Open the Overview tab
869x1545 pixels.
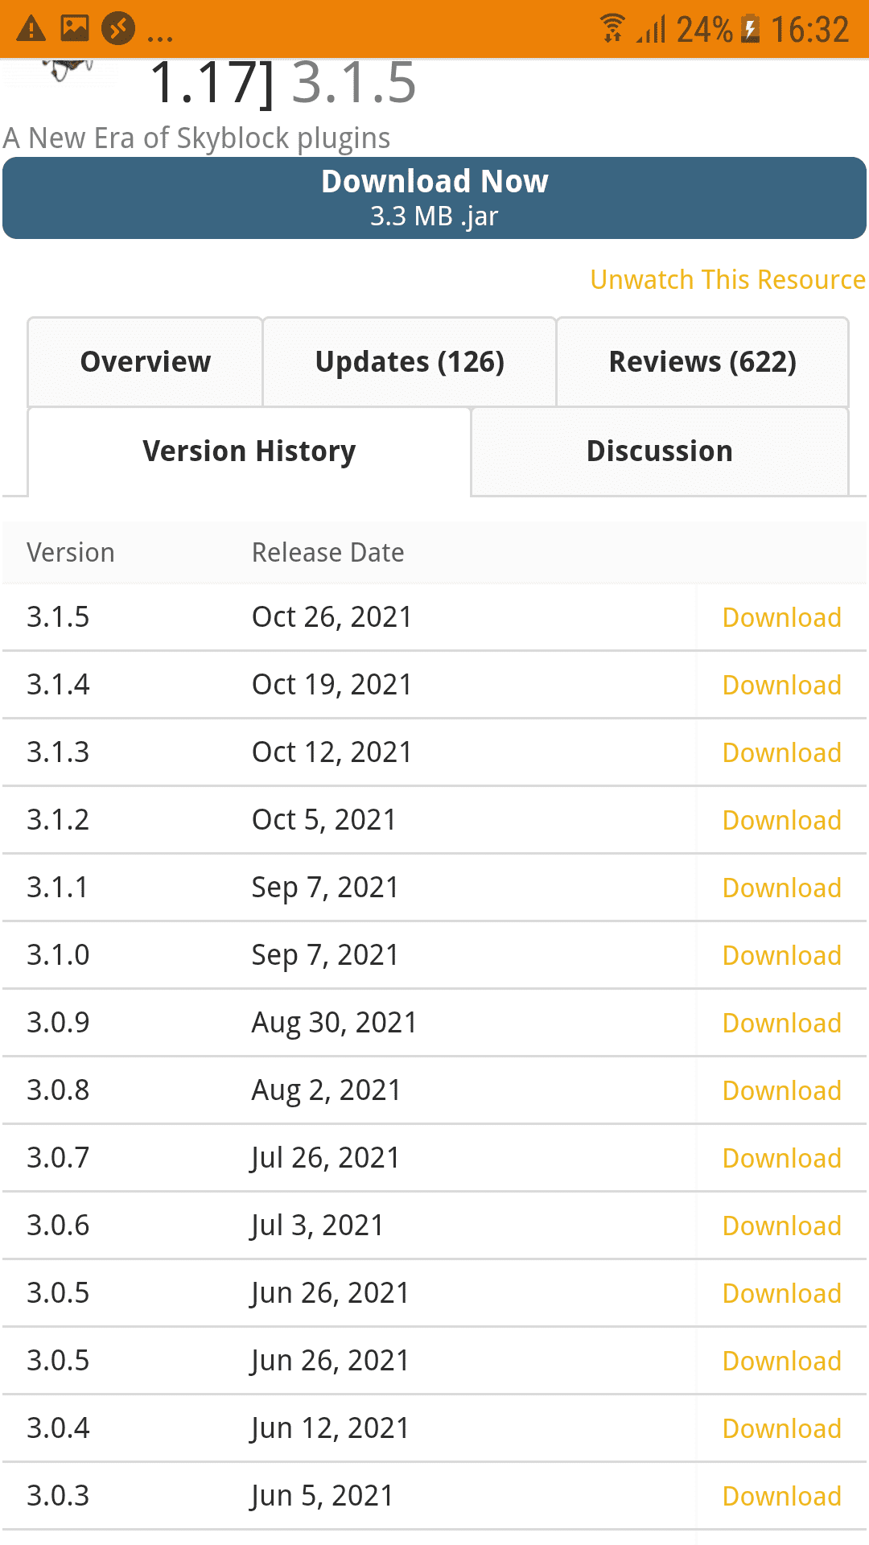tap(146, 362)
